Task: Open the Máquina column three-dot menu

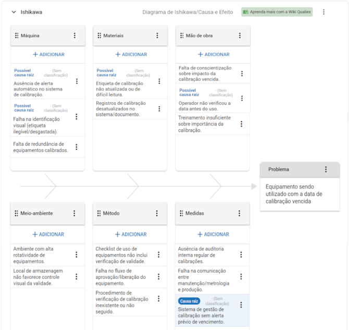Action: coord(74,35)
